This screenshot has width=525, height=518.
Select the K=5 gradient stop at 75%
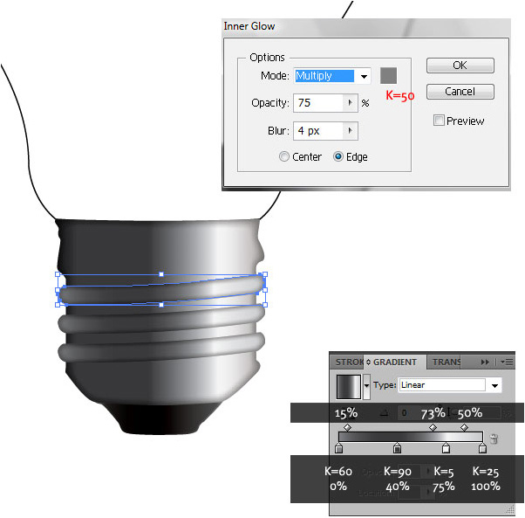click(x=446, y=448)
